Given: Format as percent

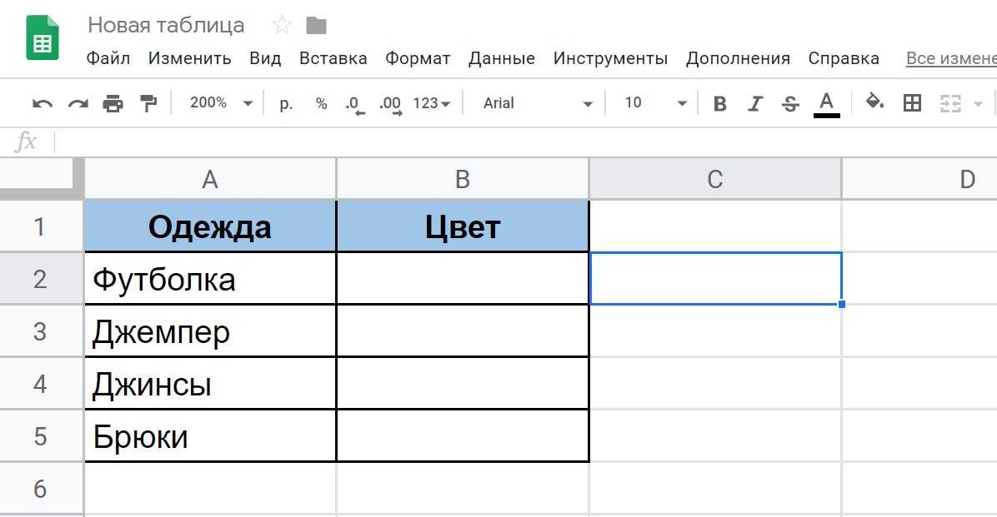Looking at the screenshot, I should click(321, 103).
